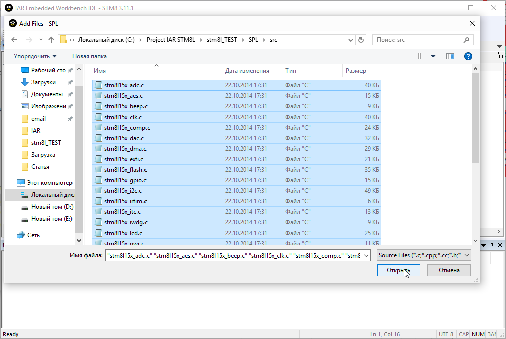The width and height of the screenshot is (506, 339).
Task: Open the Упорядочить menu
Action: (35, 56)
